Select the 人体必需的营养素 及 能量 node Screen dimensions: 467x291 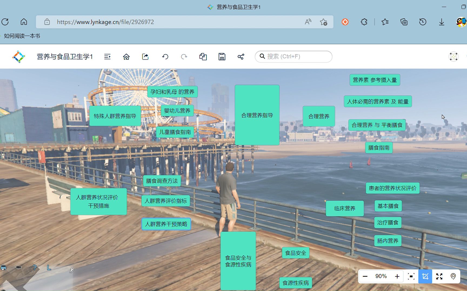tap(378, 102)
